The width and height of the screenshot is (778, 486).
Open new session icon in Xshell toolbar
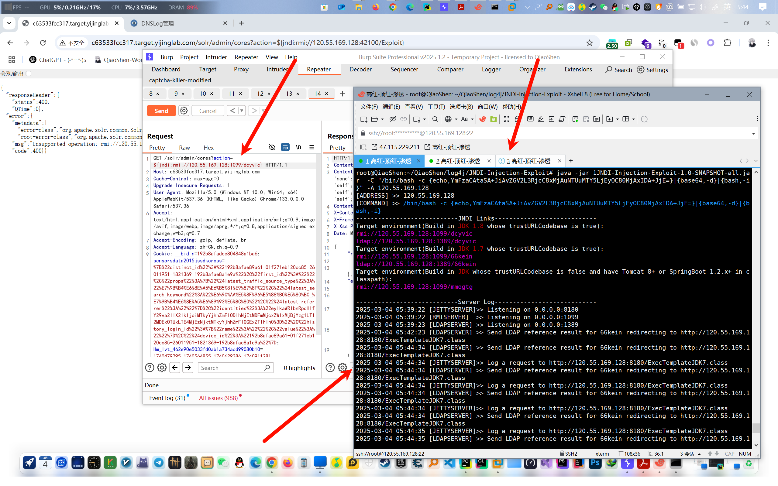pyautogui.click(x=363, y=119)
